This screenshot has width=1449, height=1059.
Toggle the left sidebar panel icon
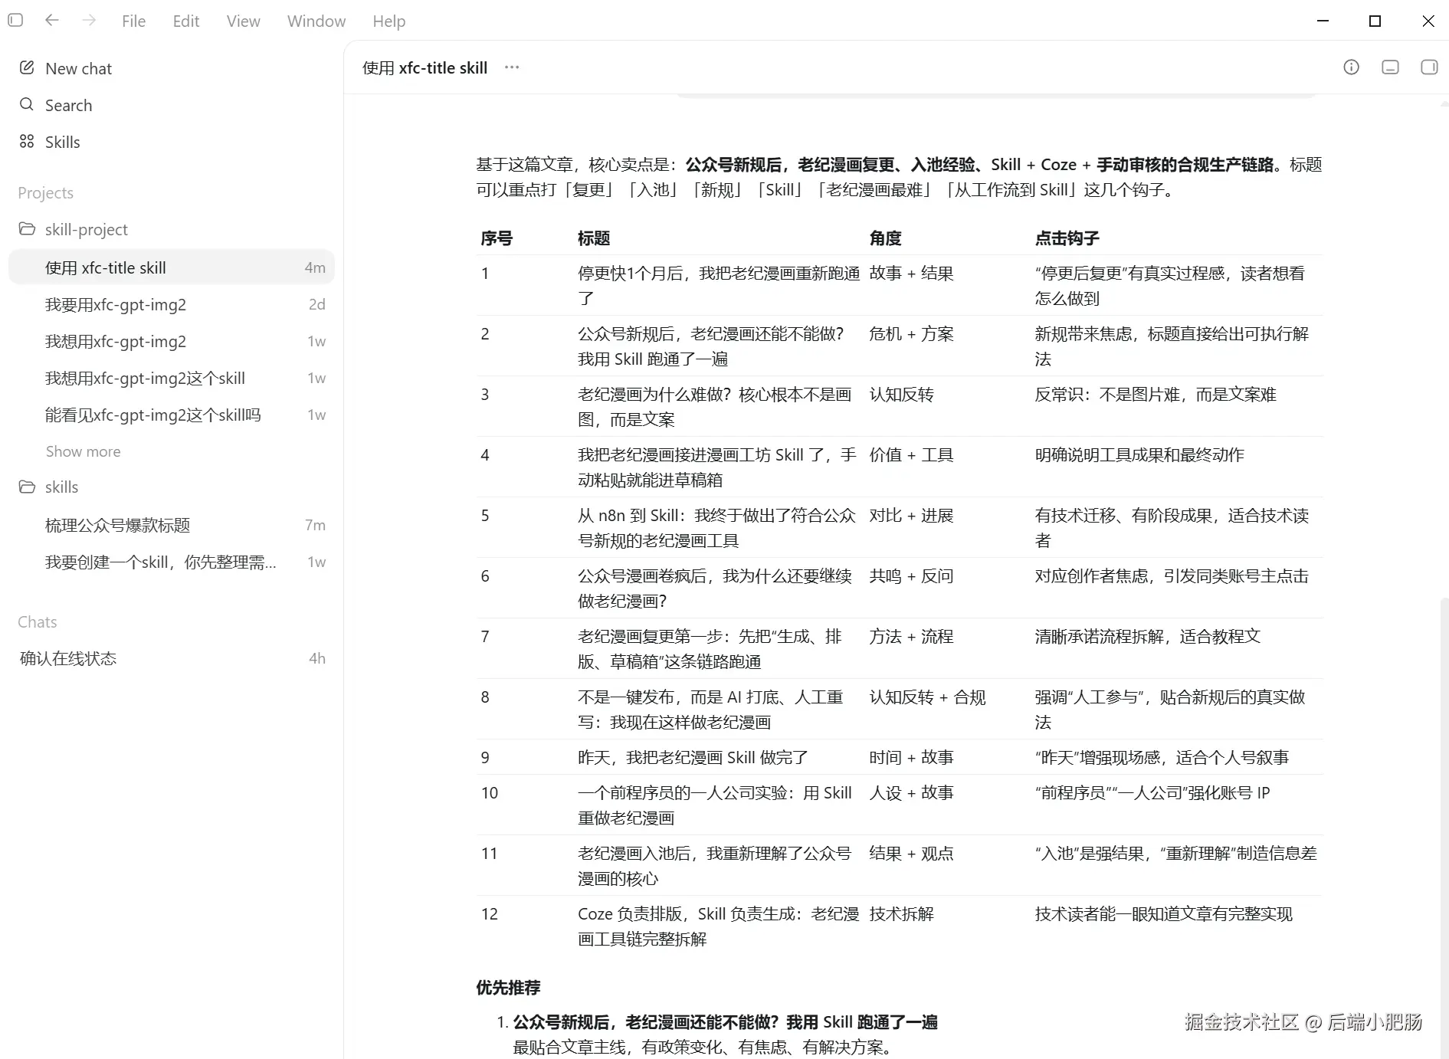click(x=15, y=21)
